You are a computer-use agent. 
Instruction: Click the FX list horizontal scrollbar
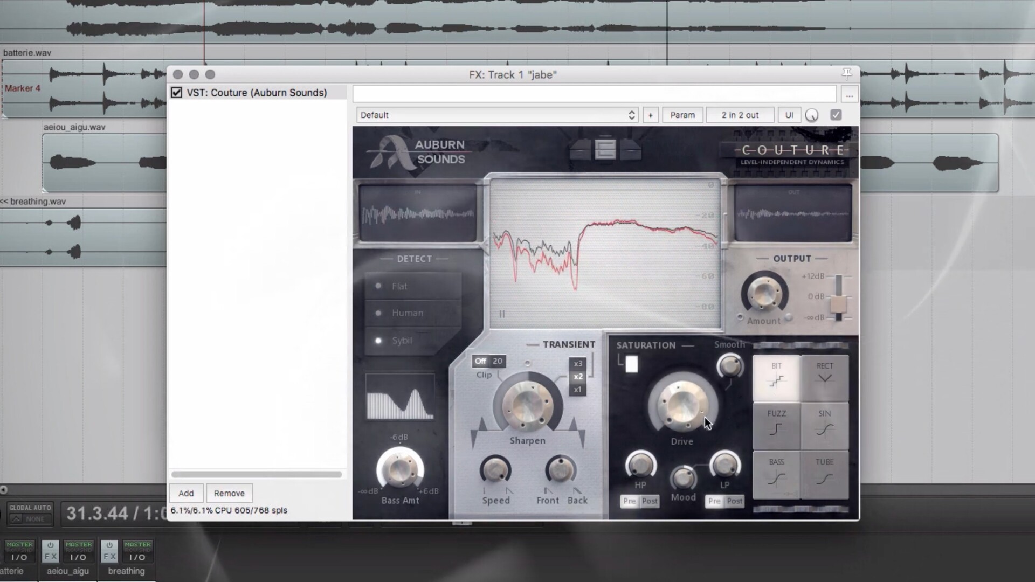coord(257,474)
